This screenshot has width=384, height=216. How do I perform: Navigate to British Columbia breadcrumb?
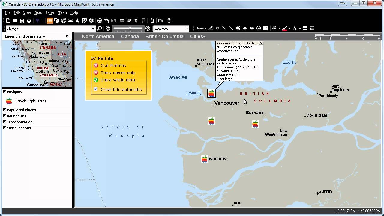[x=164, y=36]
